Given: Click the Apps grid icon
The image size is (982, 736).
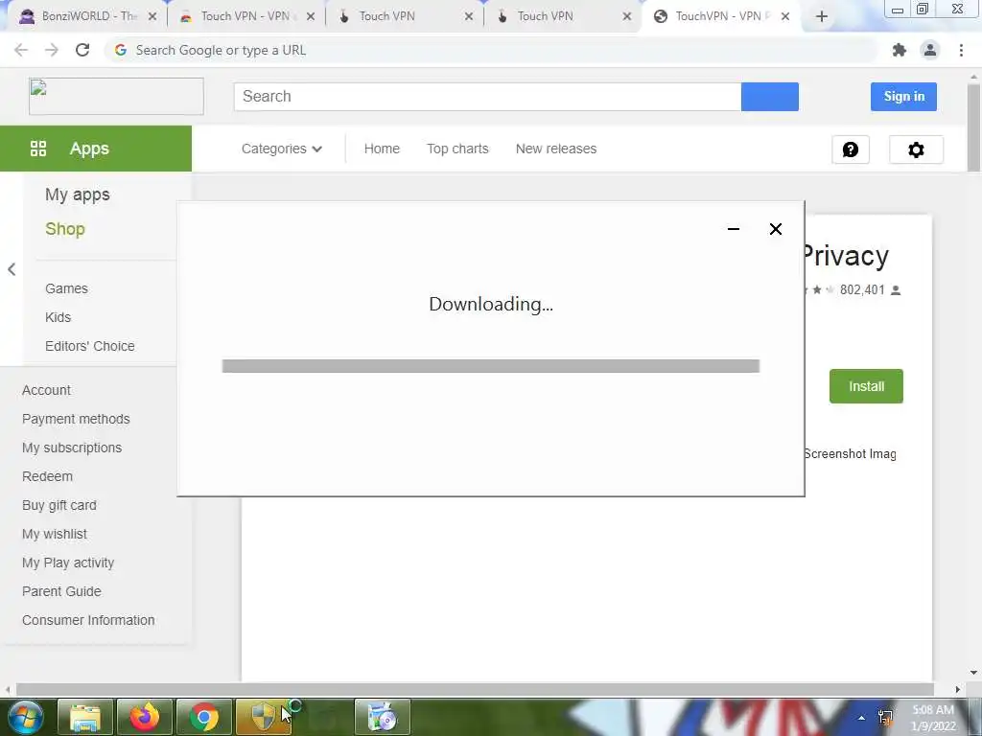Looking at the screenshot, I should [38, 149].
